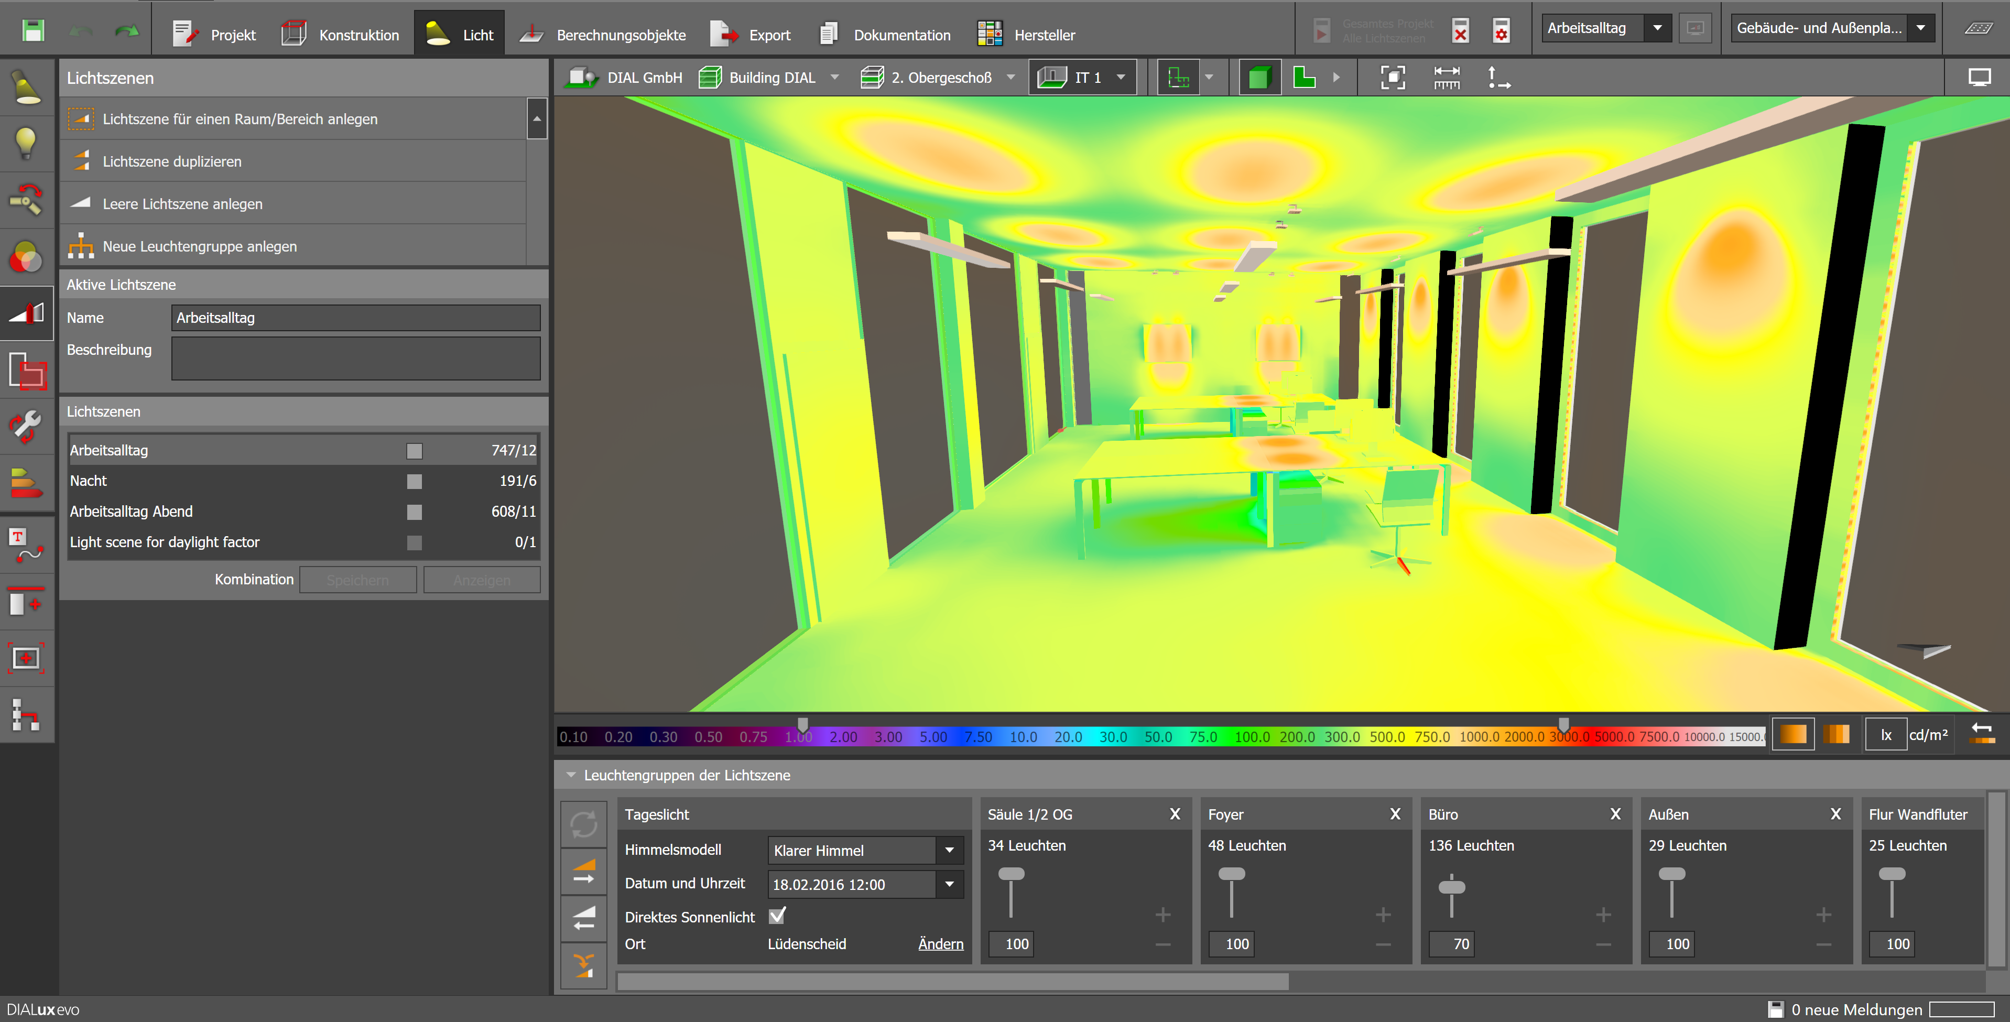Click Lichtszene duplizieren
2010x1022 pixels.
(172, 161)
